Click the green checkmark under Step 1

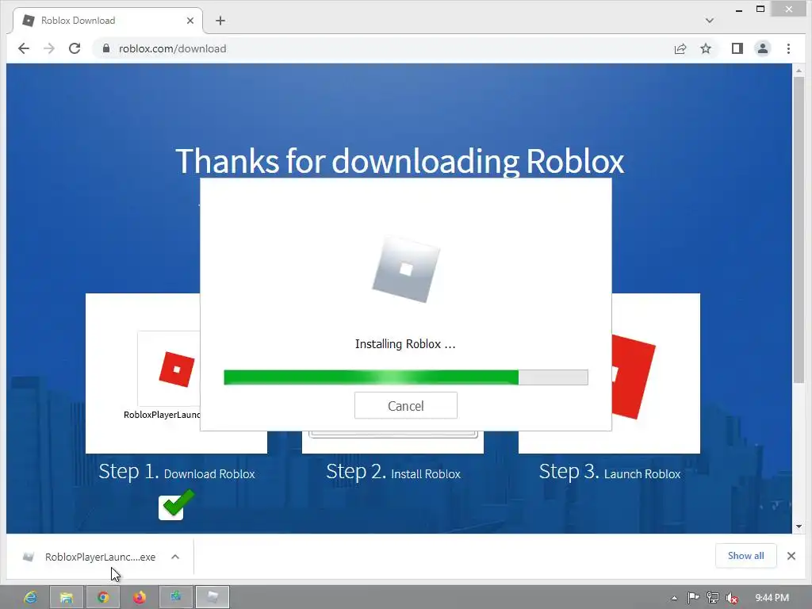[176, 504]
